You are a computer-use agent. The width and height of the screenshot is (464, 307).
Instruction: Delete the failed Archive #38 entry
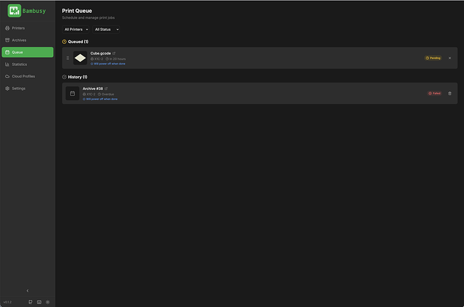pyautogui.click(x=449, y=93)
